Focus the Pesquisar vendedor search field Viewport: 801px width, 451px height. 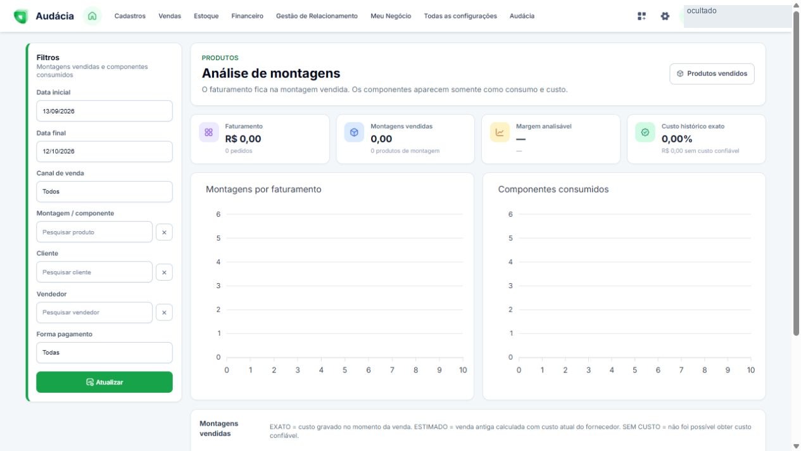[x=94, y=312]
